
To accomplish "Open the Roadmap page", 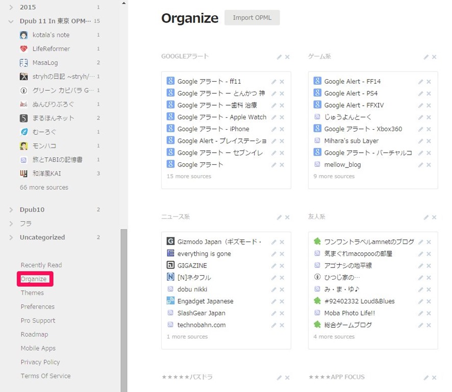I will (34, 334).
